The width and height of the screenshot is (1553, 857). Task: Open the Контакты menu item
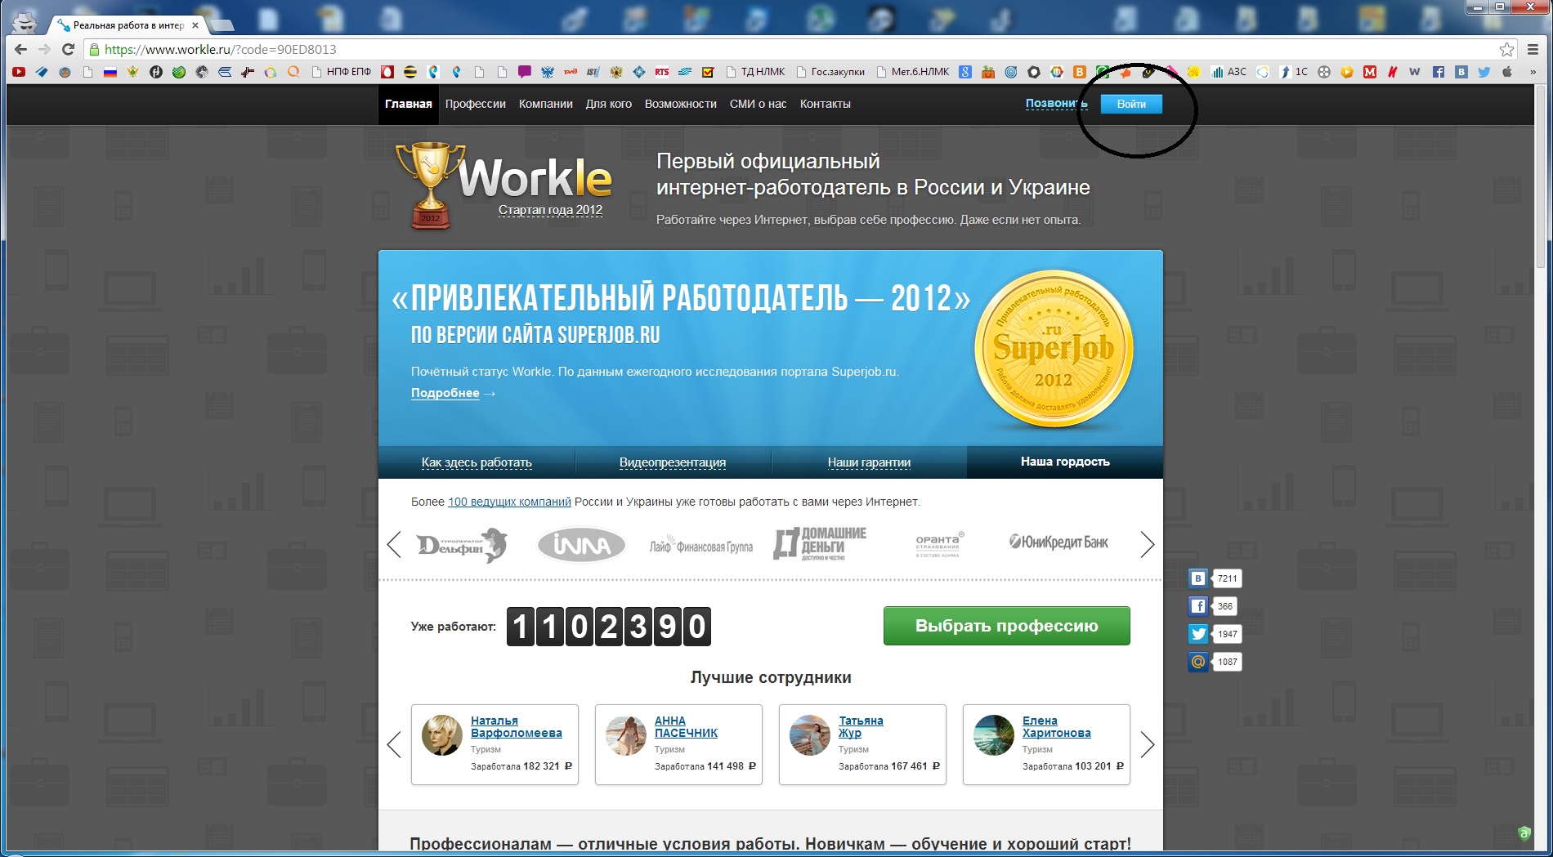point(826,104)
